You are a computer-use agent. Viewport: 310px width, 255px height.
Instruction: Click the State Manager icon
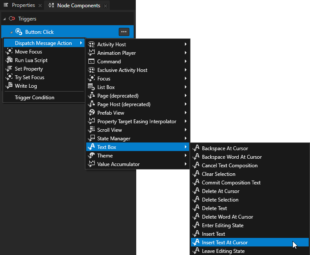coord(91,139)
